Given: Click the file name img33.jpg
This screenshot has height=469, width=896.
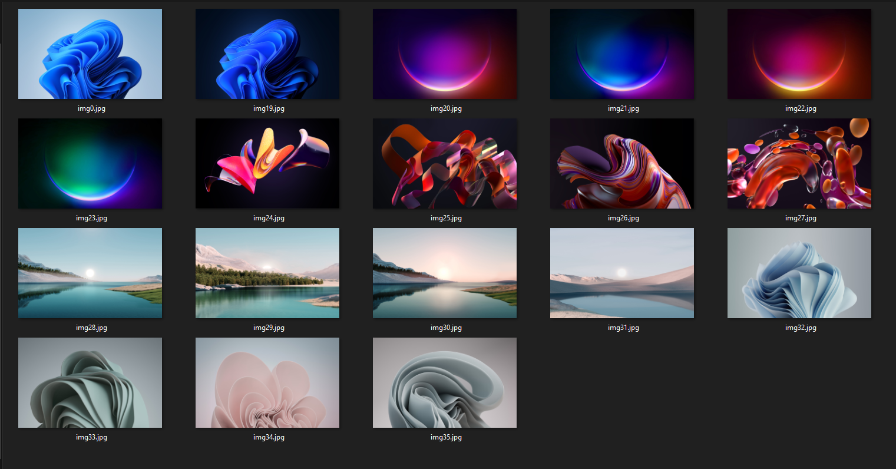Looking at the screenshot, I should tap(91, 437).
